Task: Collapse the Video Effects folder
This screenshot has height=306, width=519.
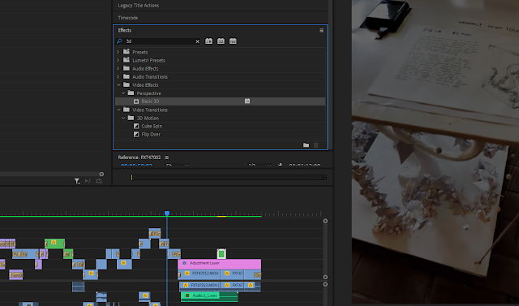Action: pyautogui.click(x=118, y=85)
